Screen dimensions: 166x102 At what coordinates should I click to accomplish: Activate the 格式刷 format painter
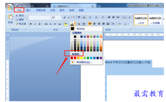tap(21, 24)
